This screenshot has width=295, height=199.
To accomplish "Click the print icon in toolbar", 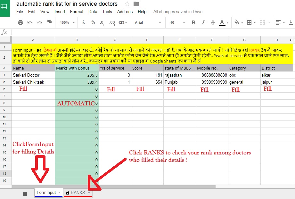I will click(x=20, y=22).
